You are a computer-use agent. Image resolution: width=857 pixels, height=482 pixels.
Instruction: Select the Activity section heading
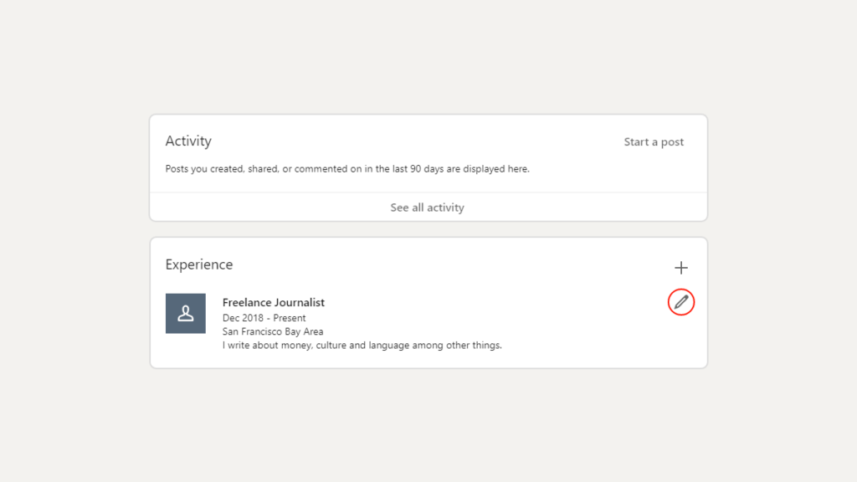tap(188, 141)
